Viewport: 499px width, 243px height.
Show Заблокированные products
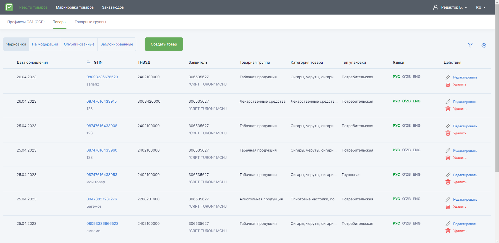point(117,44)
